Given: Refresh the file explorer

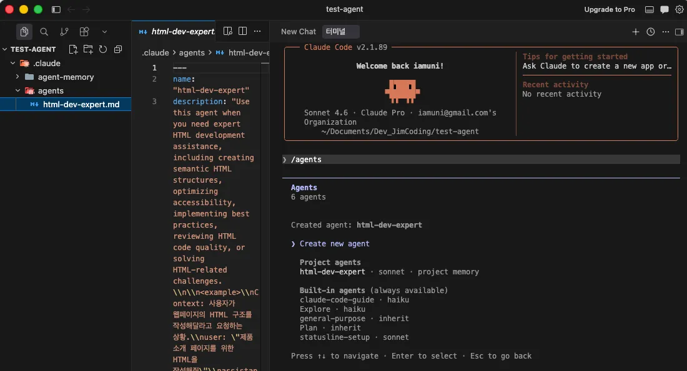Looking at the screenshot, I should point(103,49).
